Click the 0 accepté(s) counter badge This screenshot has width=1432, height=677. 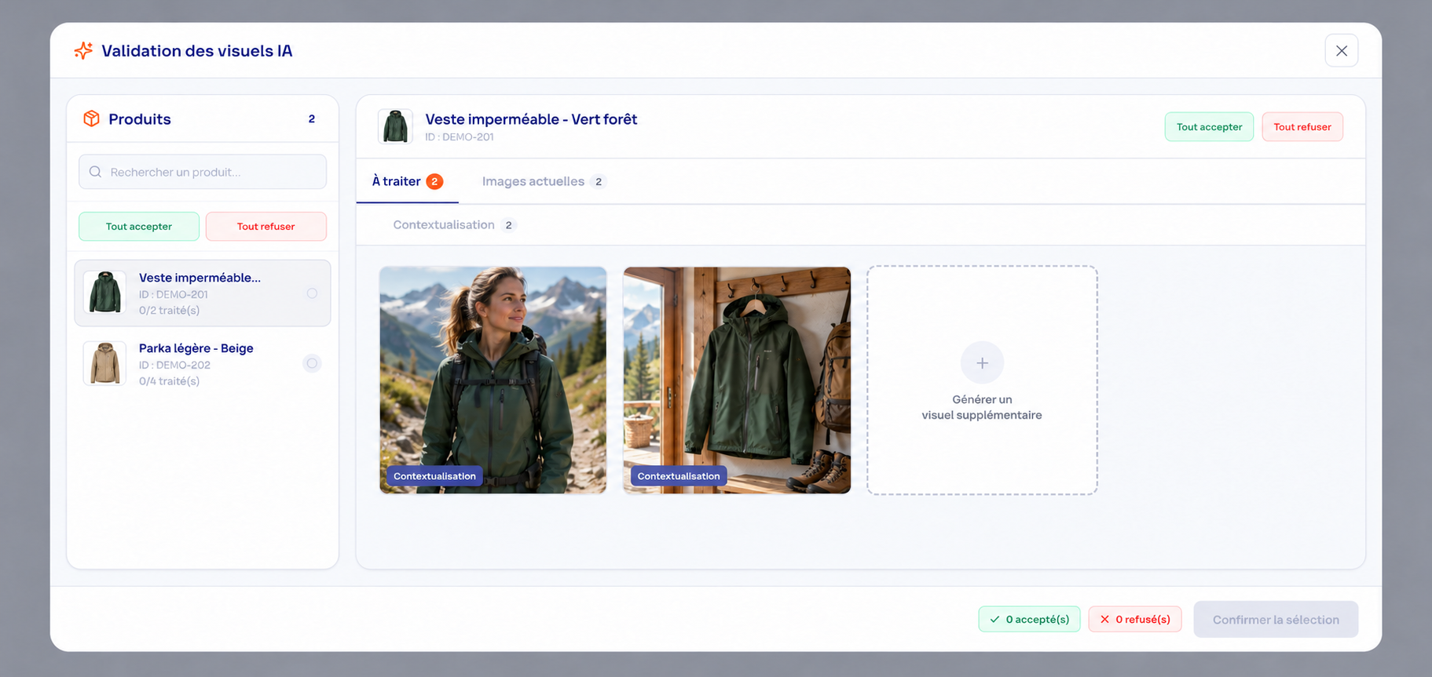(1029, 620)
